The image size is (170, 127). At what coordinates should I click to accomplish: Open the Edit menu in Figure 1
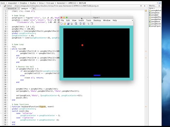pyautogui.click(x=68, y=20)
